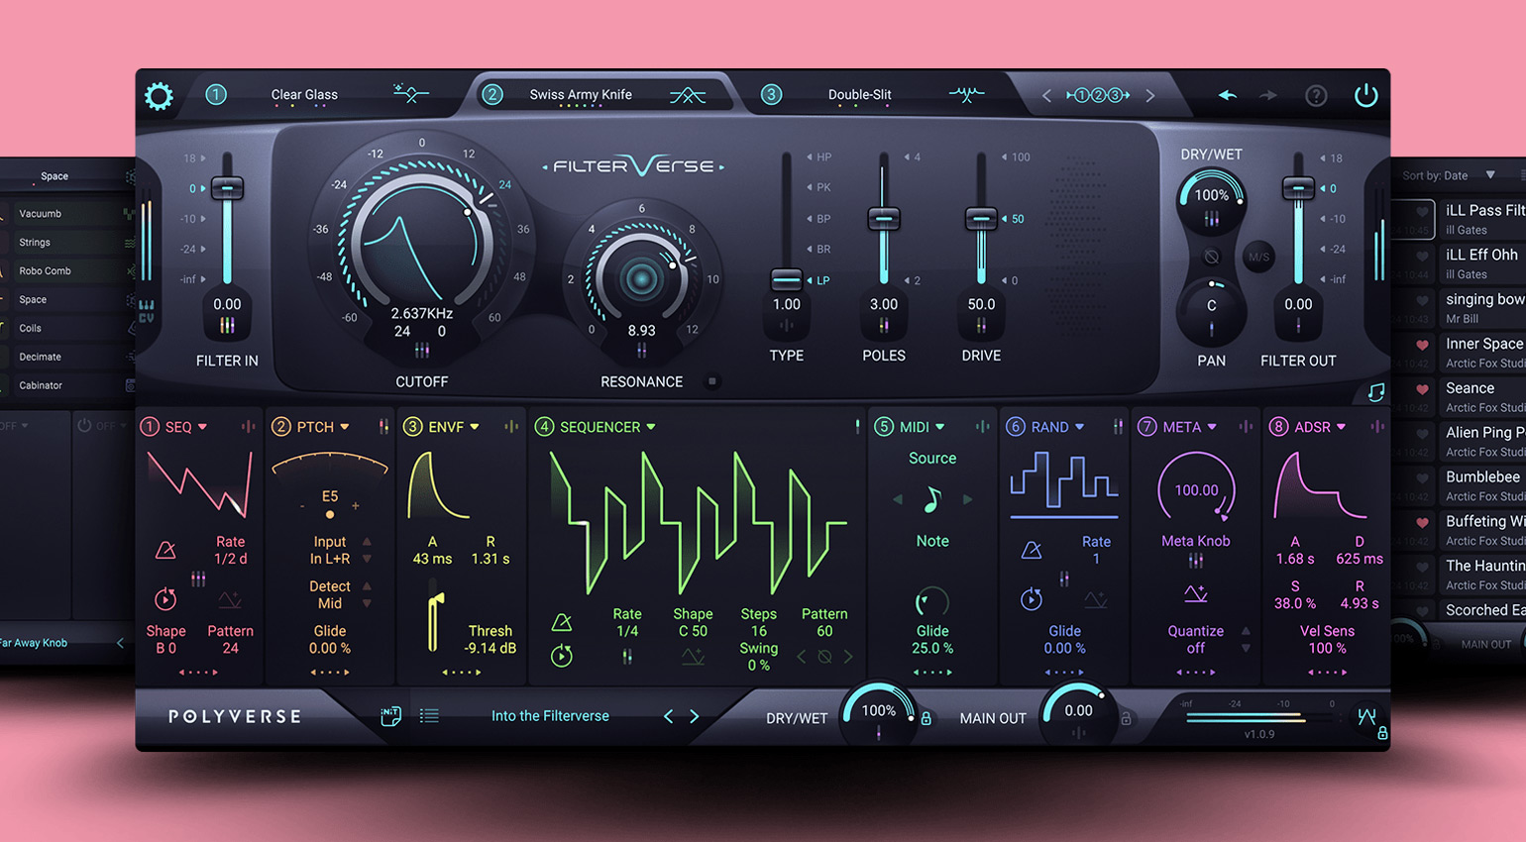Adjust the Filter In fader handle

(x=227, y=188)
